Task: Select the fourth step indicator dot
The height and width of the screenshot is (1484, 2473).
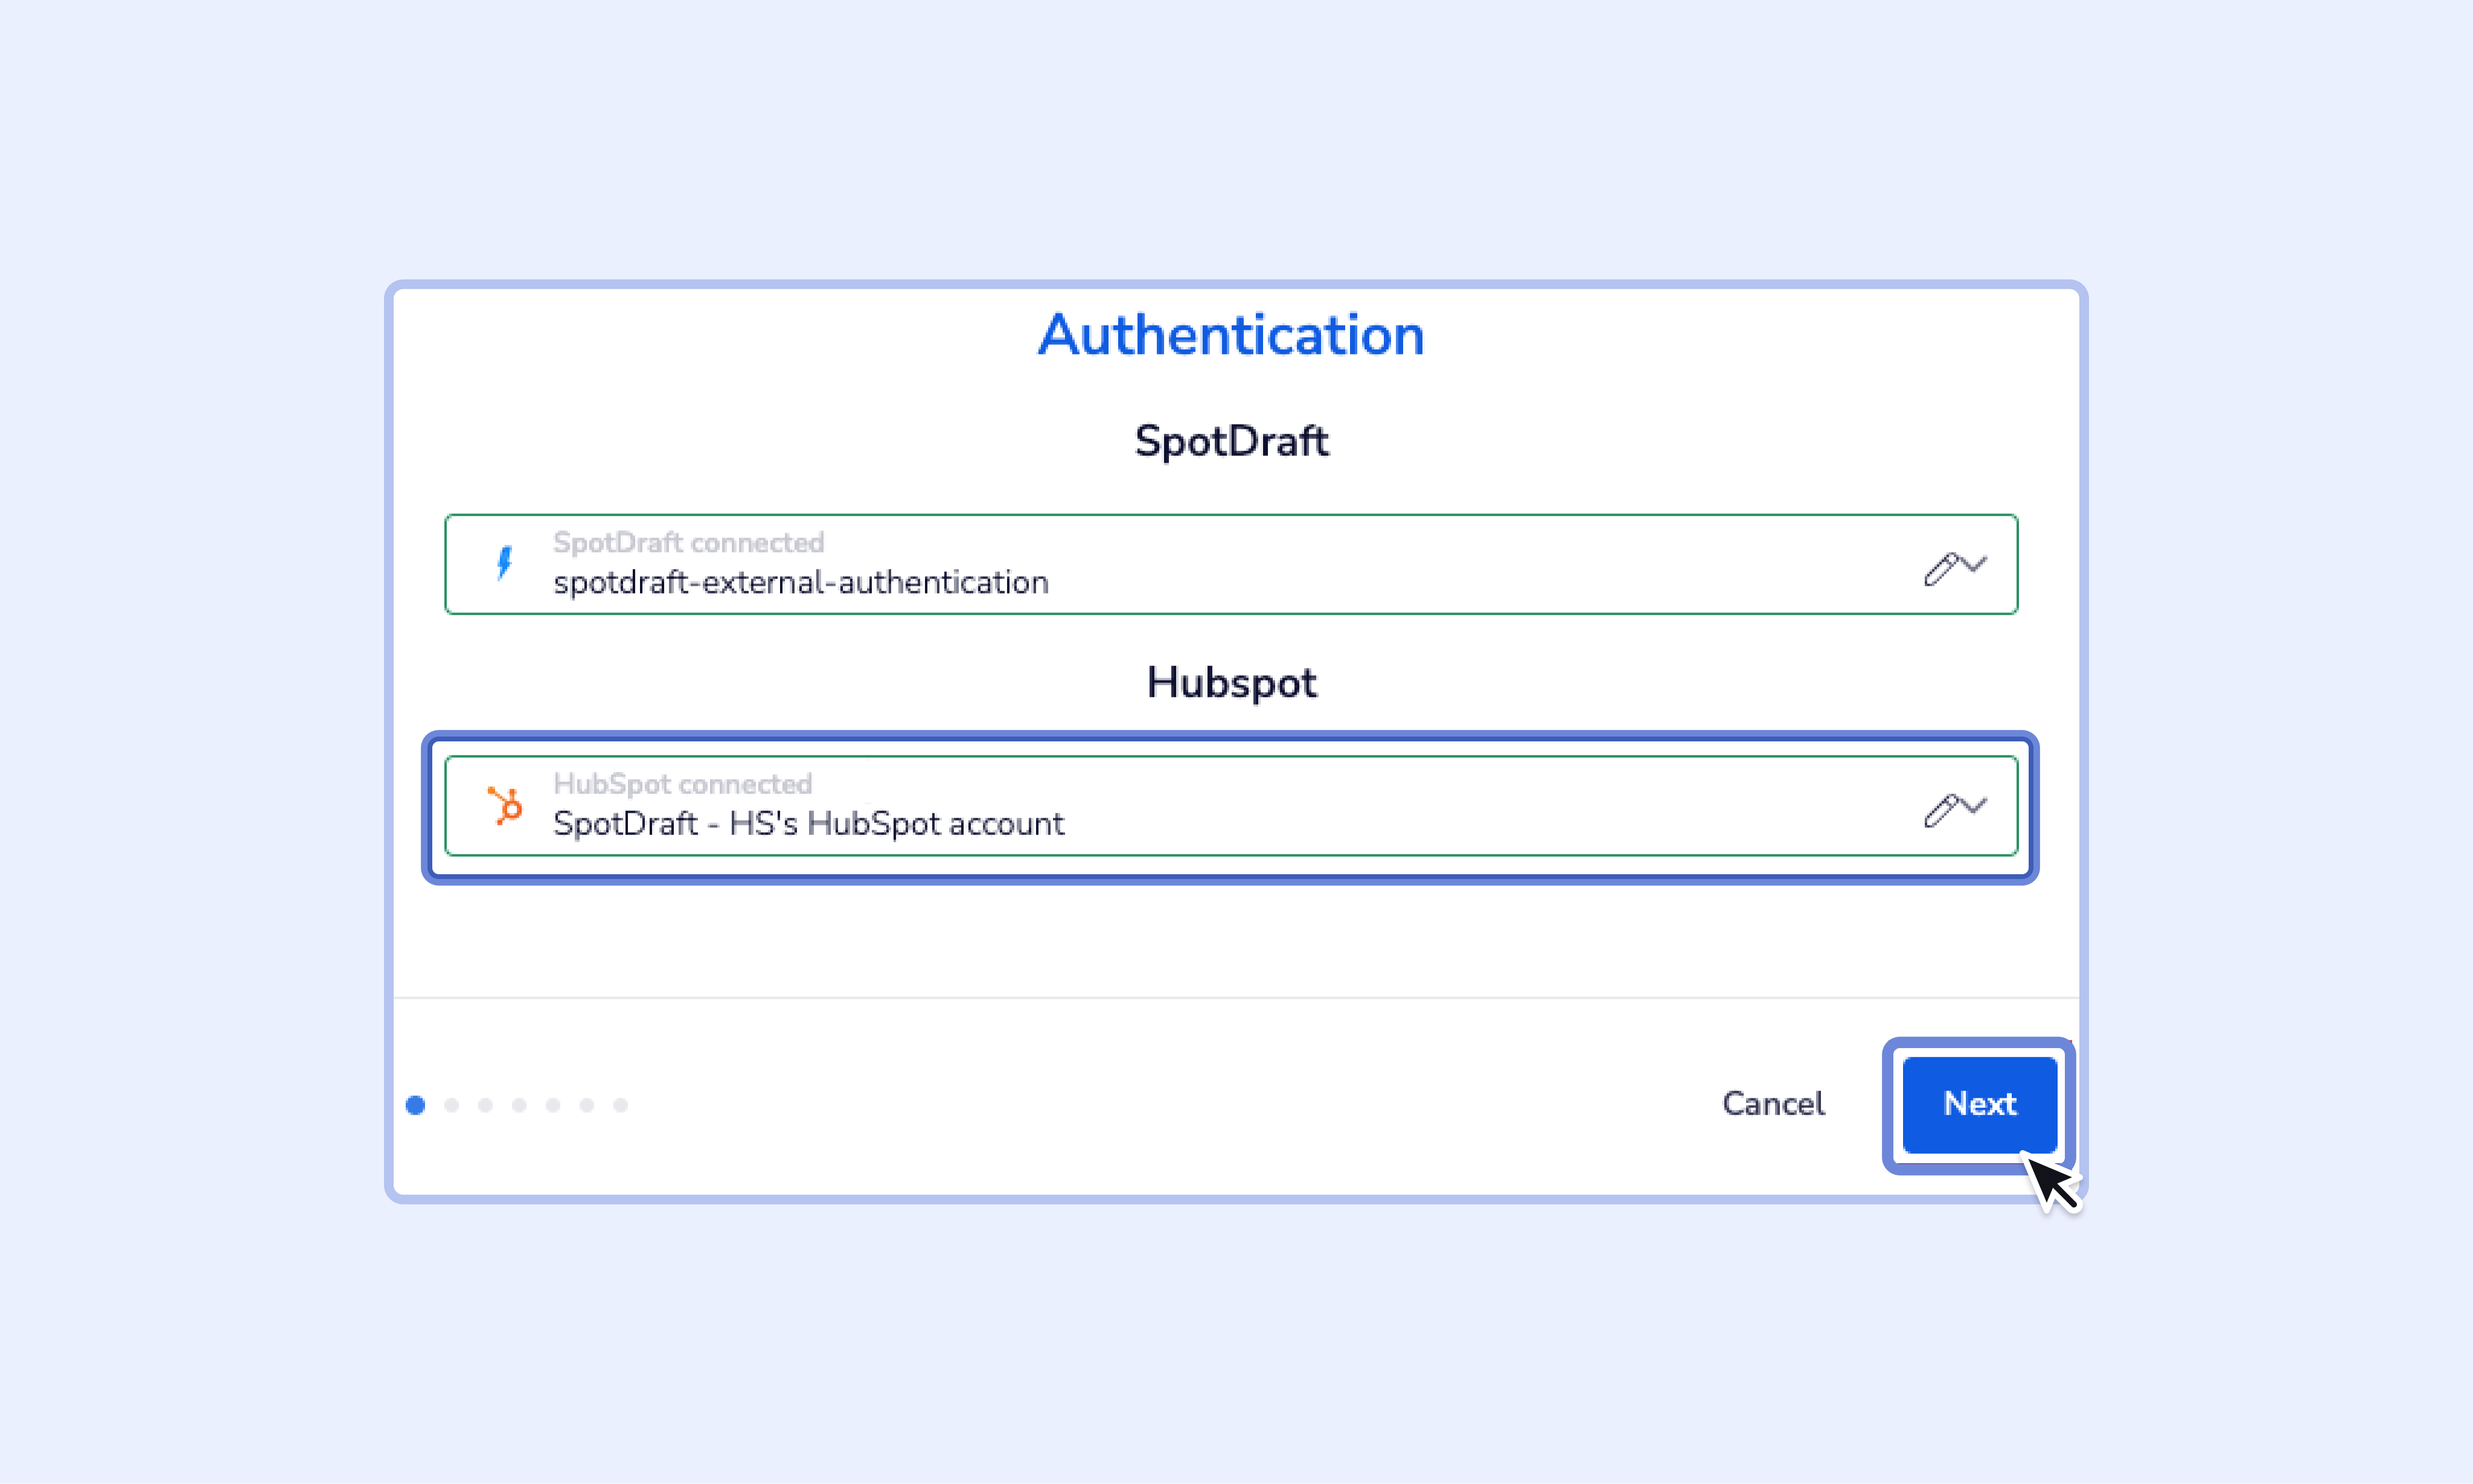Action: coord(519,1105)
